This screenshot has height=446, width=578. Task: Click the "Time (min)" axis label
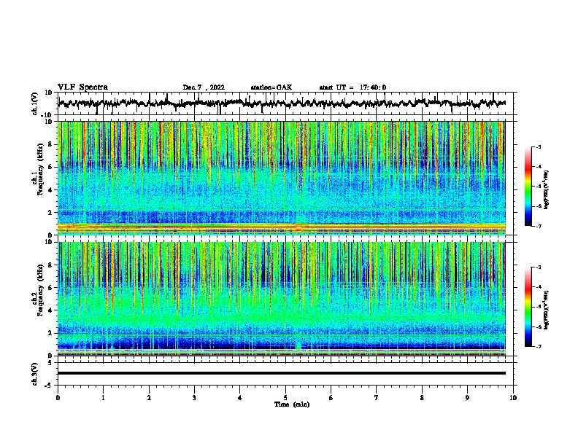point(292,404)
